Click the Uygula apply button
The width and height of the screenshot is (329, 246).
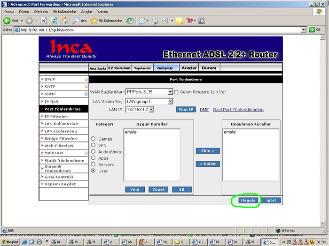pyautogui.click(x=248, y=201)
